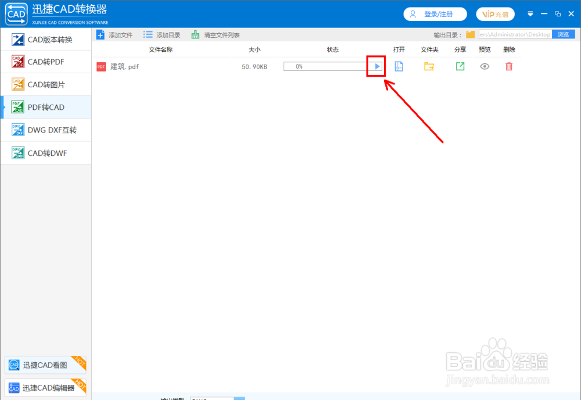Click the yellow output directory folder icon

coord(470,34)
